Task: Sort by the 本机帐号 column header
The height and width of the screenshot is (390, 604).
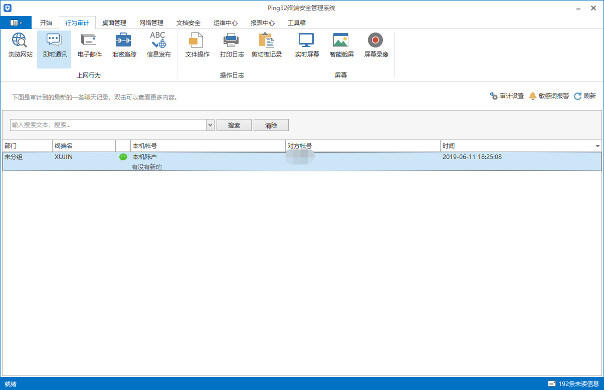Action: [x=208, y=145]
